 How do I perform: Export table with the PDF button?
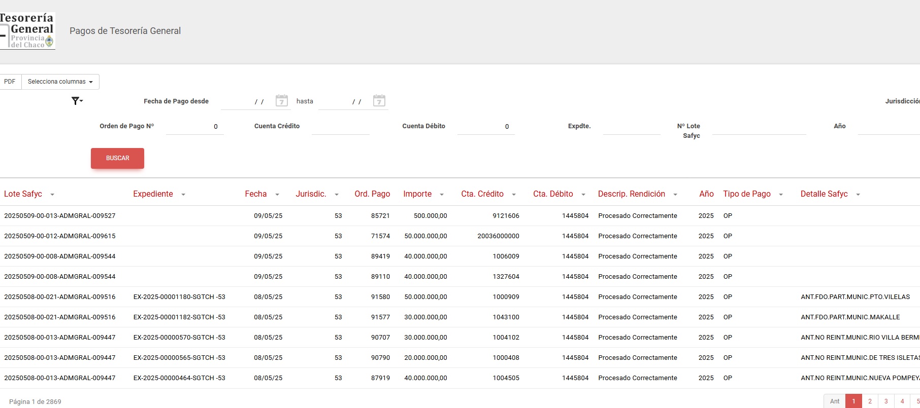(10, 82)
